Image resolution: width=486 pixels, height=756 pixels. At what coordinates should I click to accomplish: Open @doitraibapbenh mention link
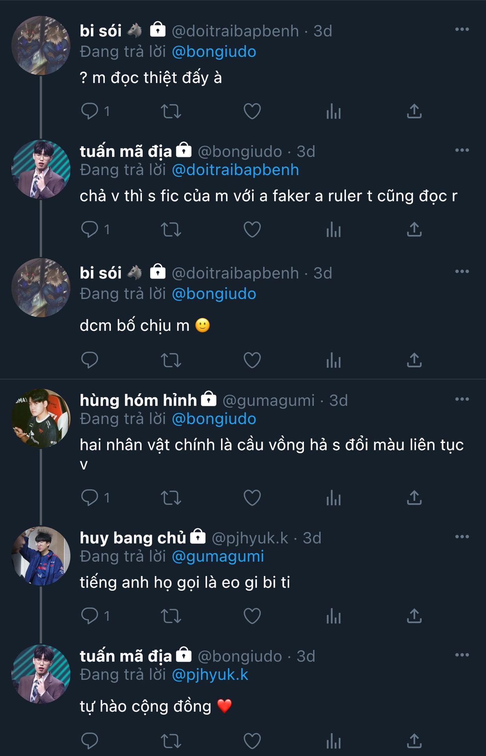coord(235,170)
